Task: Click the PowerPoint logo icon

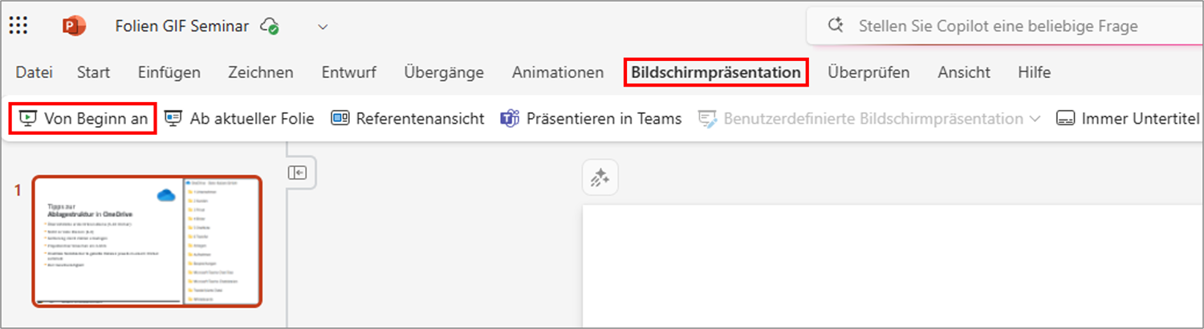Action: point(74,26)
